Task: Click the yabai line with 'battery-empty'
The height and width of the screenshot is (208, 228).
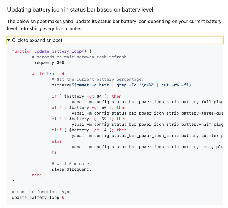Action: pos(147,147)
